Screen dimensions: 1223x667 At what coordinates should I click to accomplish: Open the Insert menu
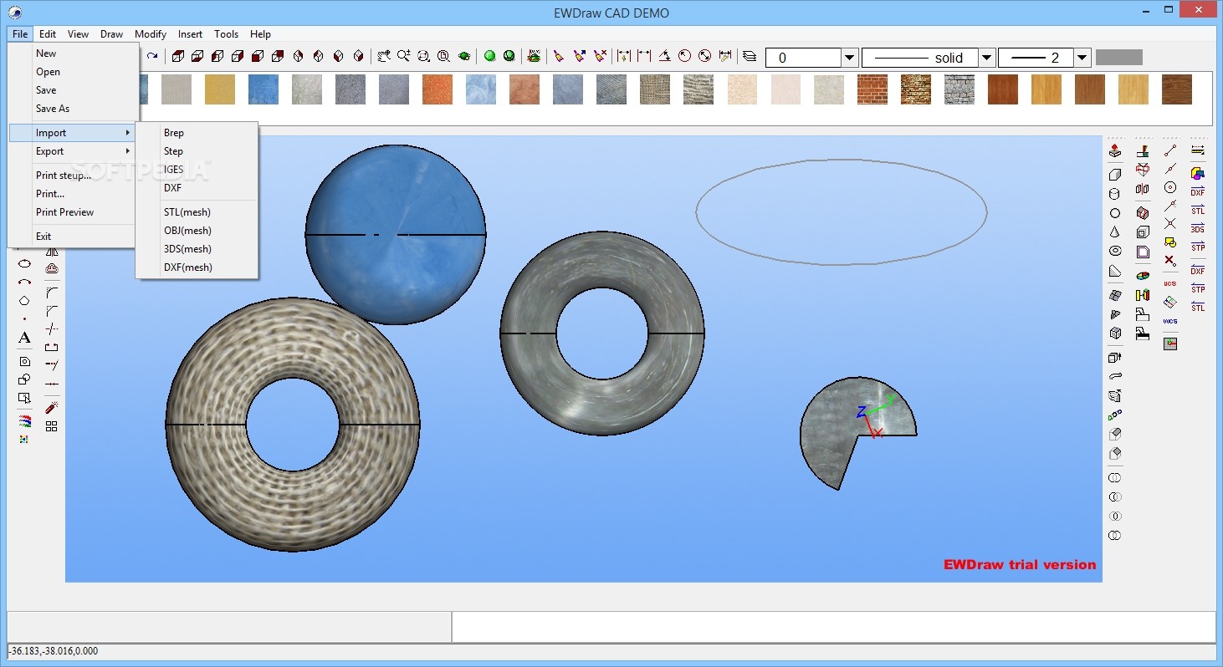click(190, 34)
